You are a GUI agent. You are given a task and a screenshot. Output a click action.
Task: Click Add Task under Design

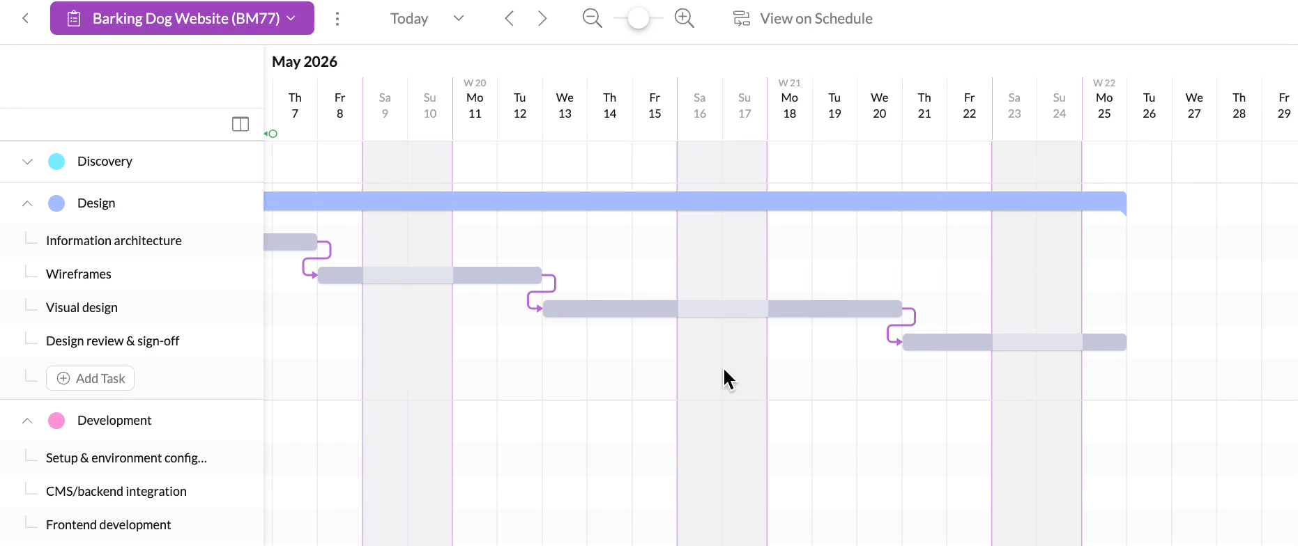pos(91,378)
